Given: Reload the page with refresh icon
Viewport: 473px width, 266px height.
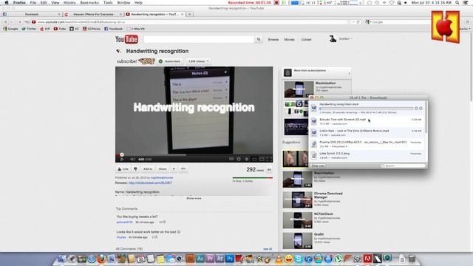Looking at the screenshot, I should pyautogui.click(x=358, y=22).
